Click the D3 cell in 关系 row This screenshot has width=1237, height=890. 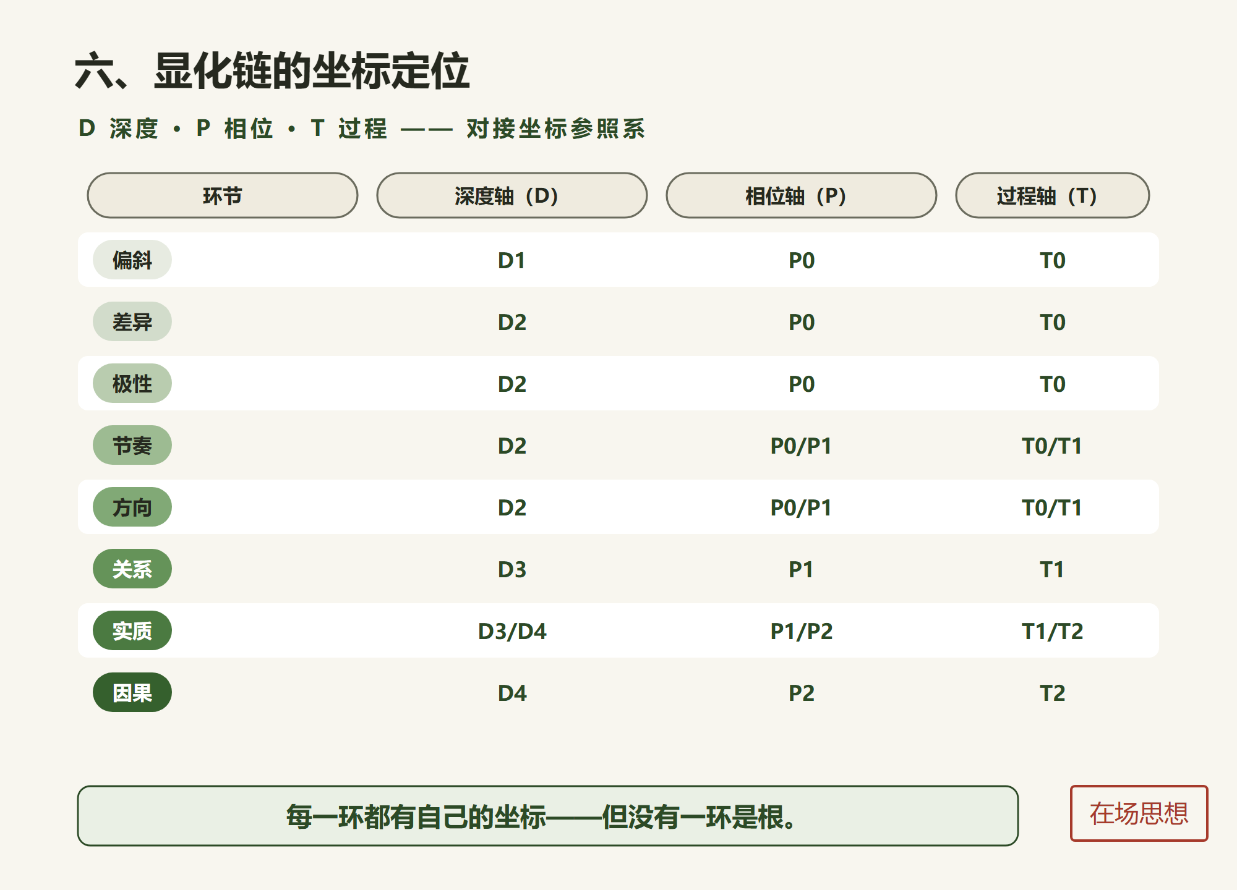512,569
